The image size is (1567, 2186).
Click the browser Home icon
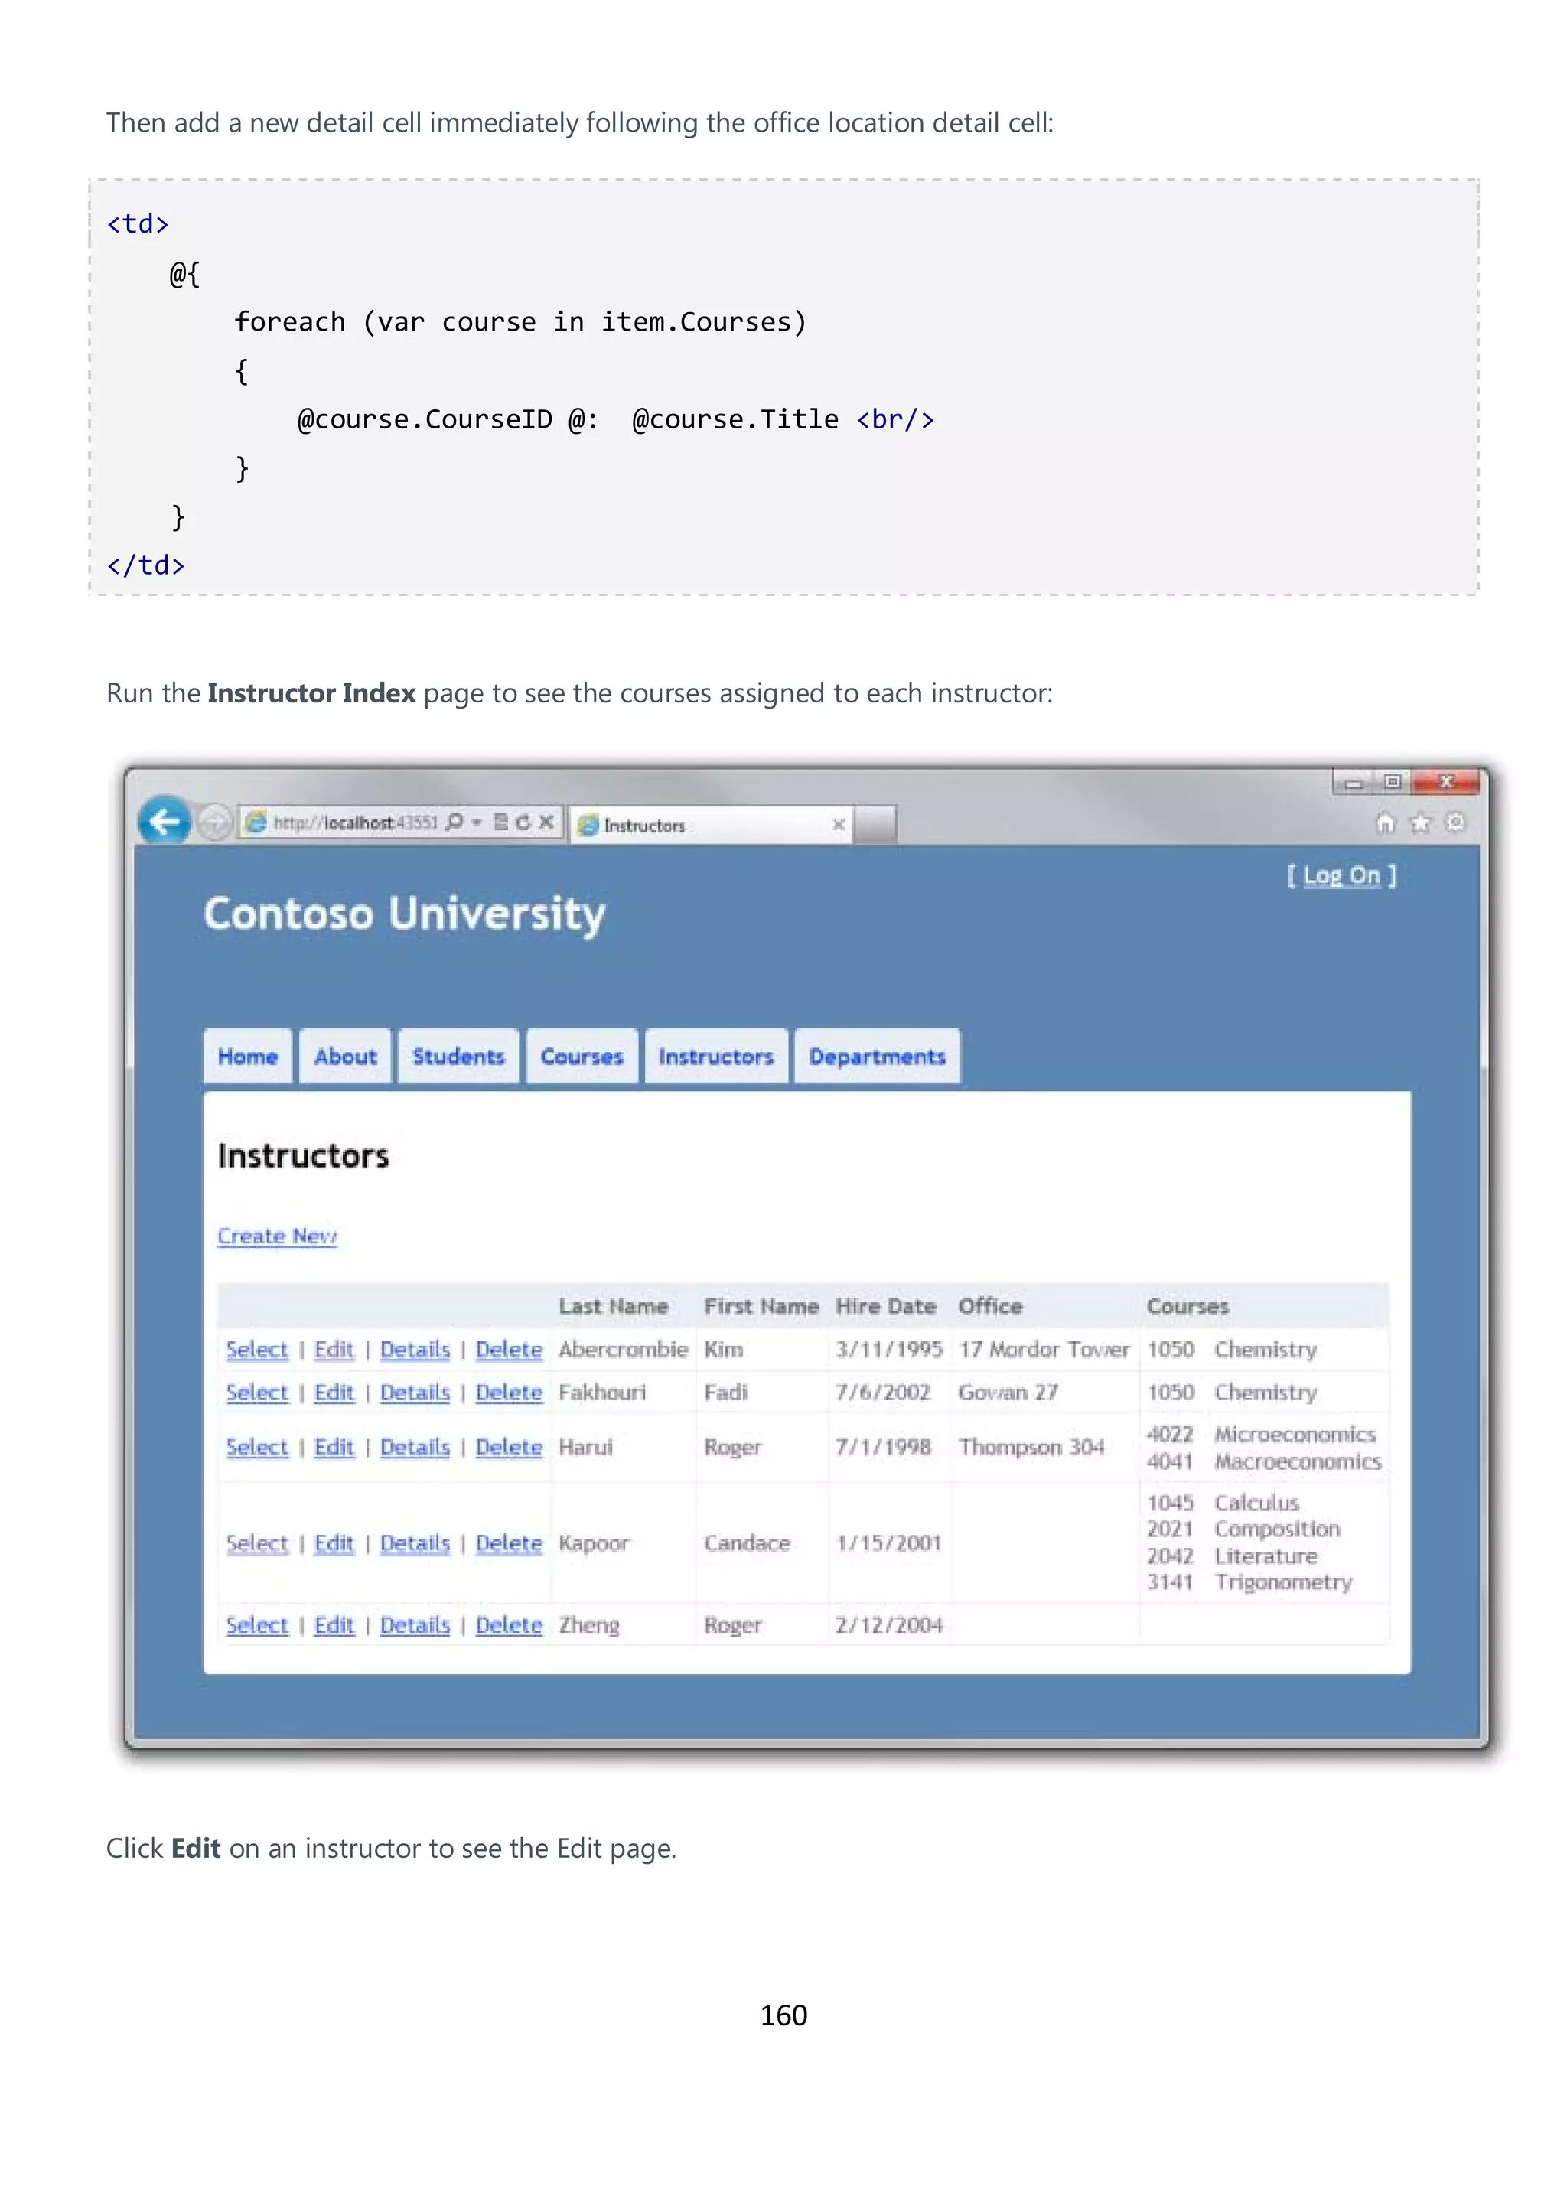coord(1385,823)
